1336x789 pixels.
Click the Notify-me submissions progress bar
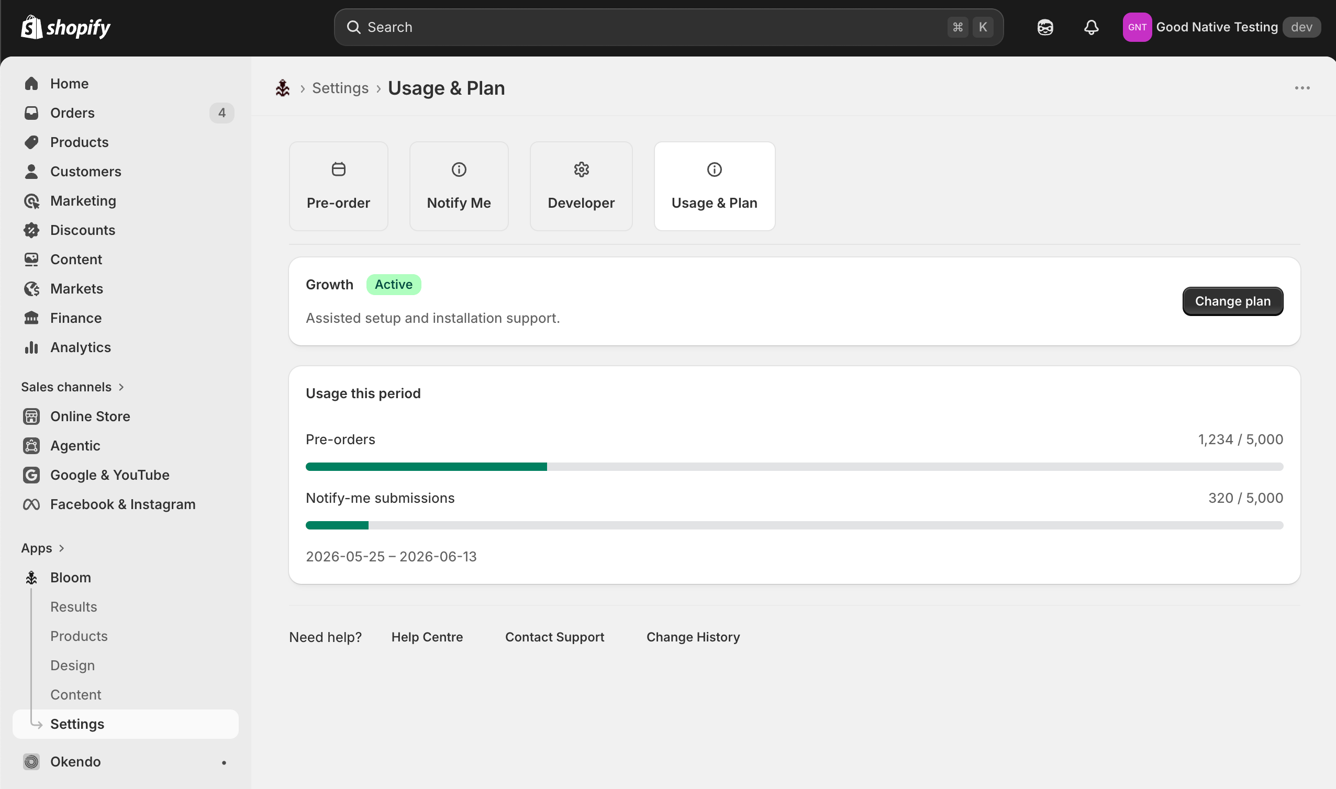click(794, 525)
